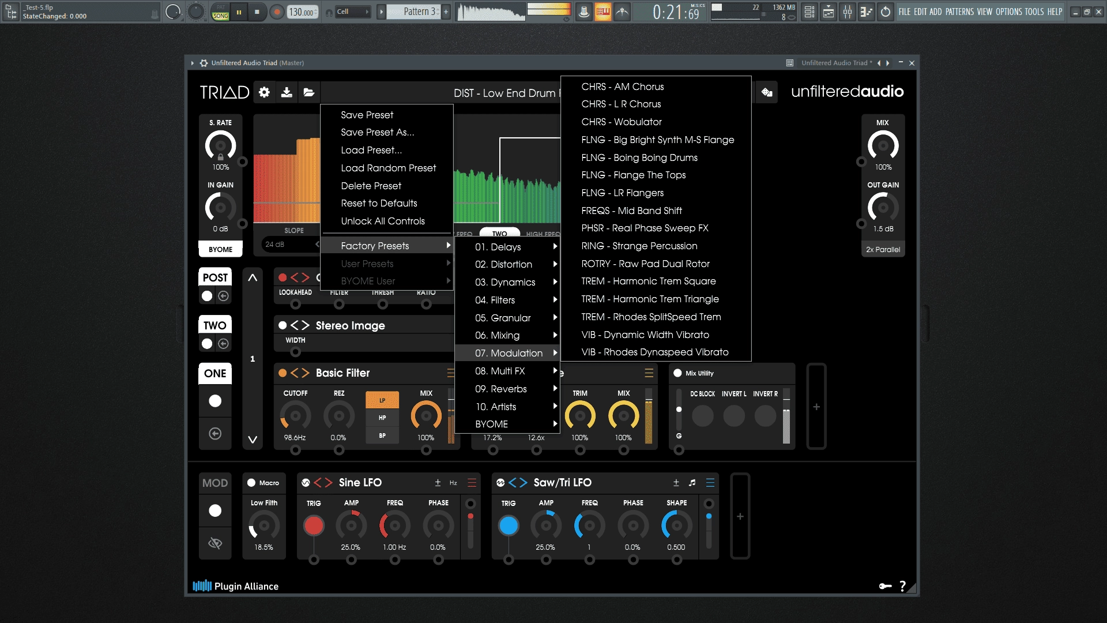Toggle Stereo Image module power
This screenshot has width=1107, height=623.
[x=283, y=325]
